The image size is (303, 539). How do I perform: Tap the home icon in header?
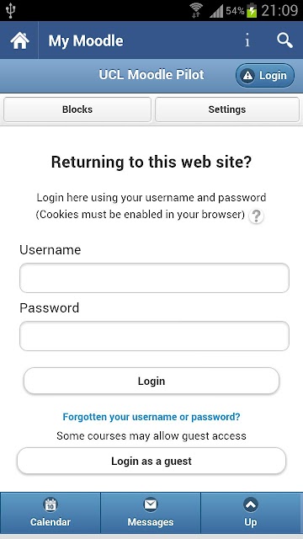click(19, 40)
